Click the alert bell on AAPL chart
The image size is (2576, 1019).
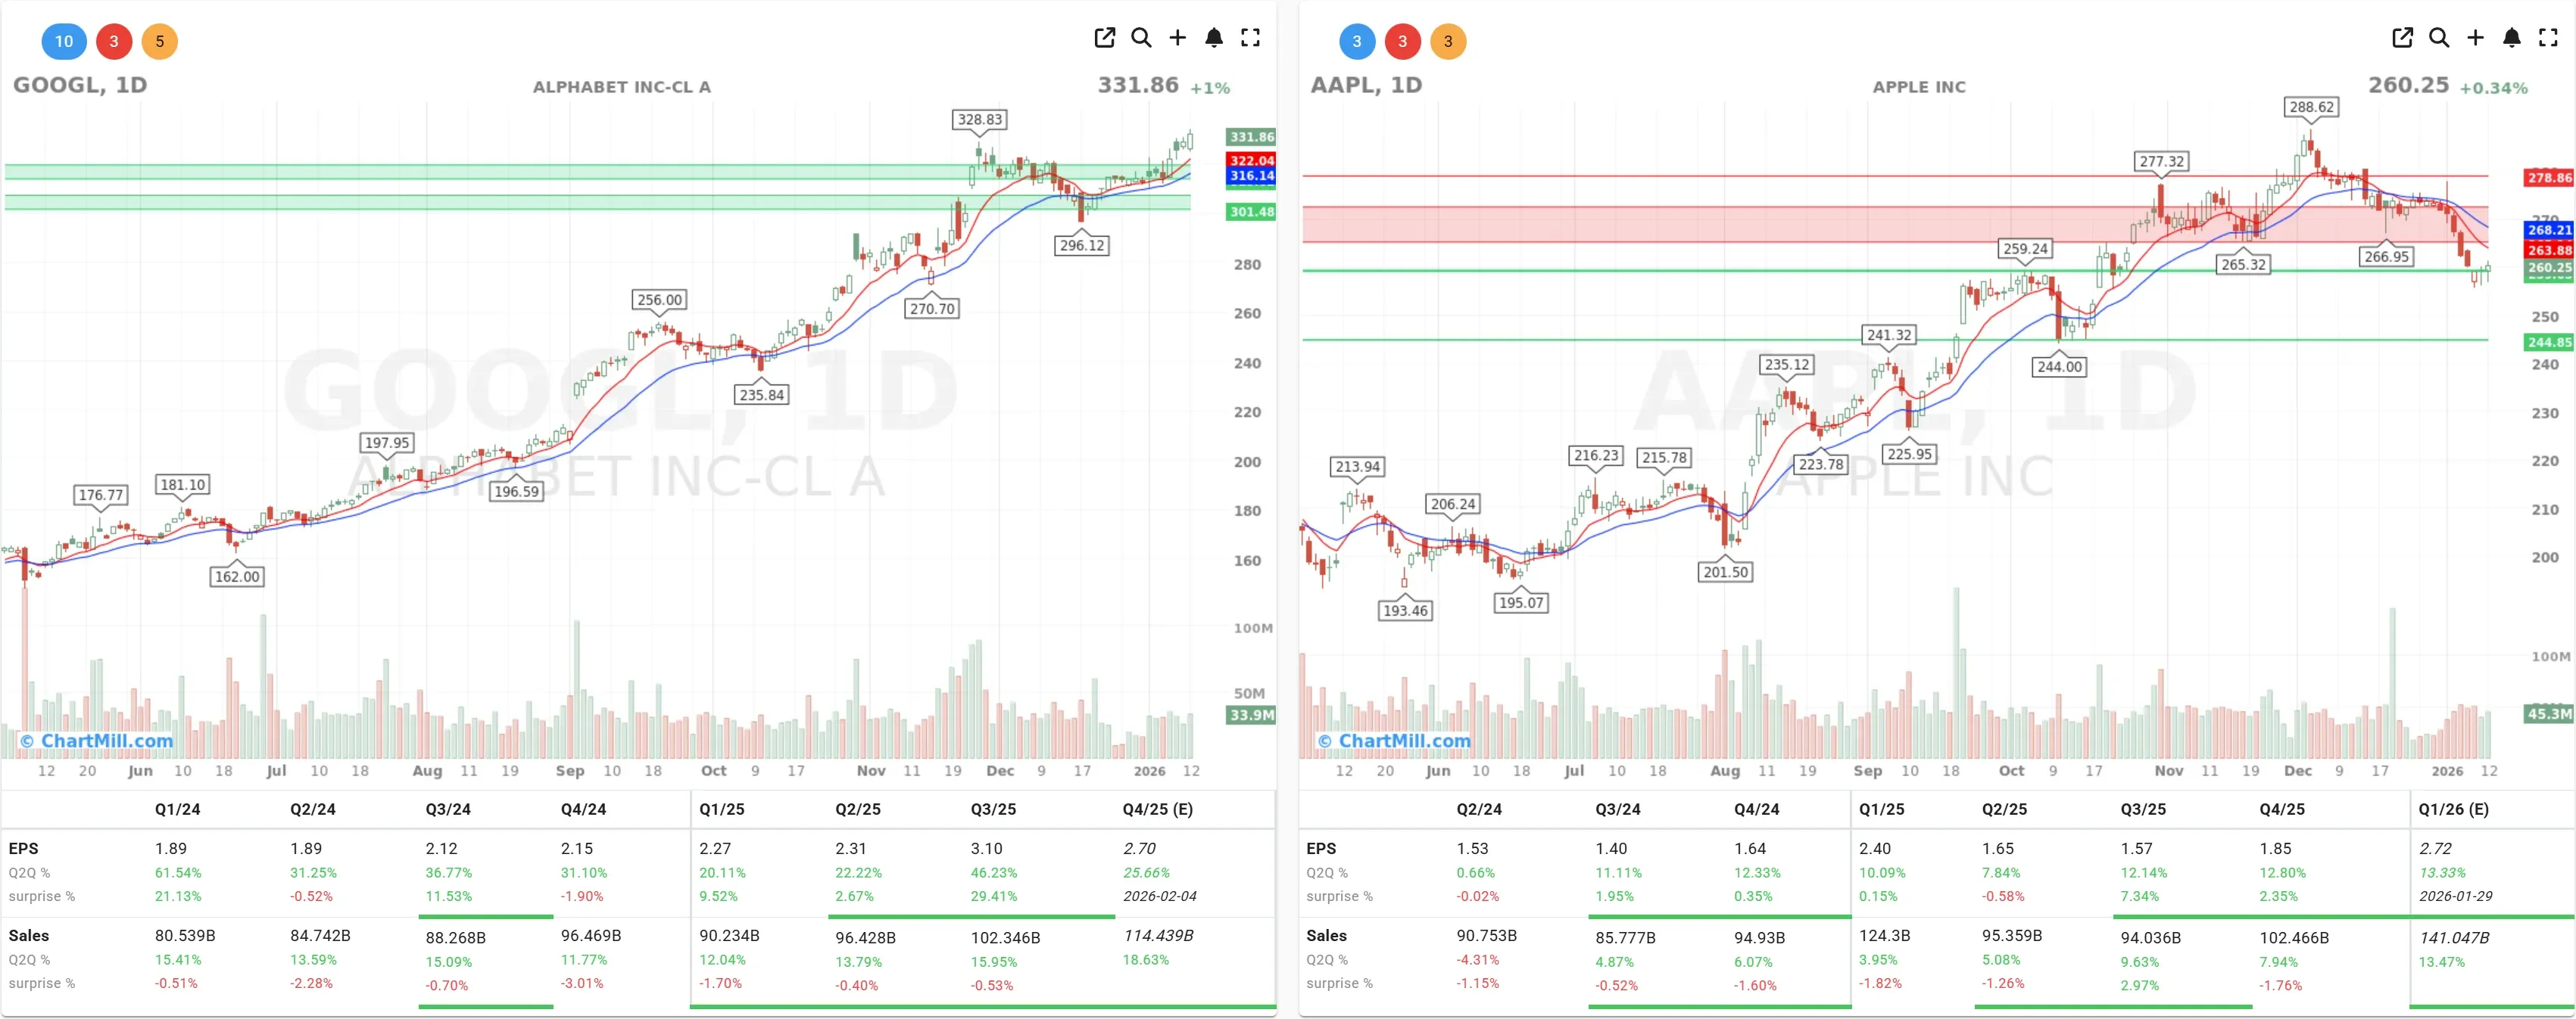coord(2512,38)
